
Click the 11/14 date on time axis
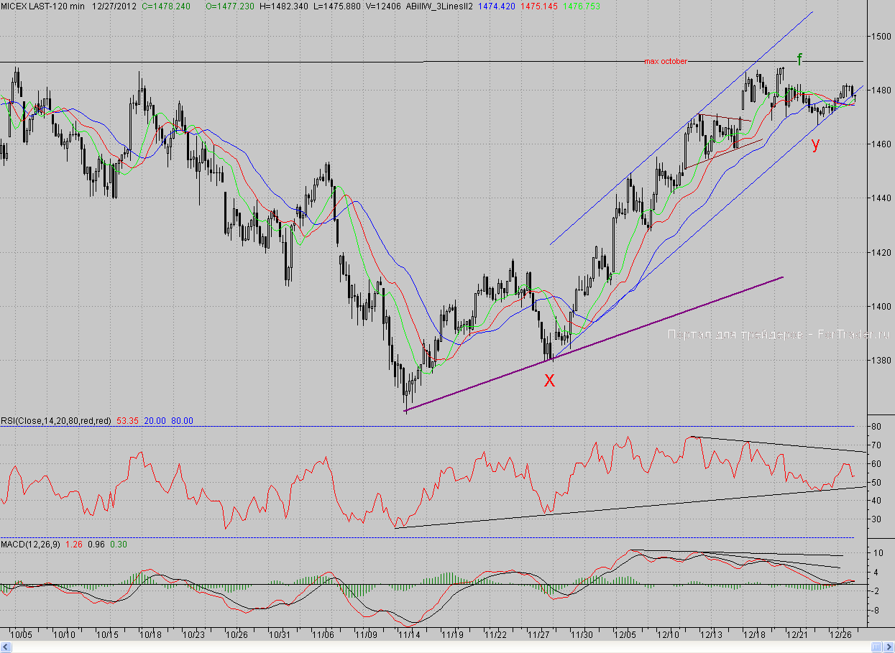tap(409, 635)
